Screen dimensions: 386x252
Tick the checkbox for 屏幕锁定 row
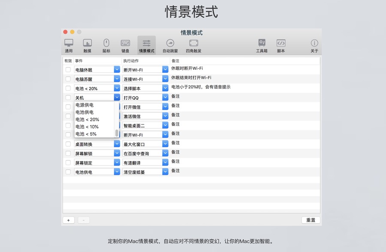68,163
